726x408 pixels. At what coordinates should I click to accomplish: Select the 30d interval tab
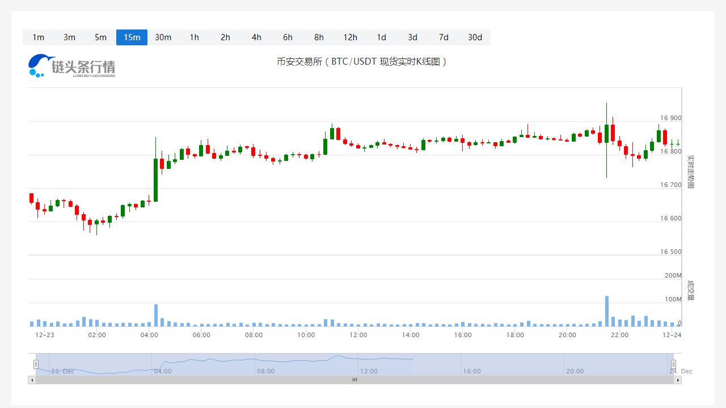click(x=475, y=37)
